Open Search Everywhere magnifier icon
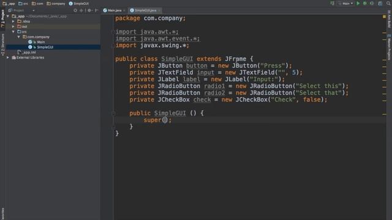Image resolution: width=392 pixels, height=220 pixels. tap(388, 3)
